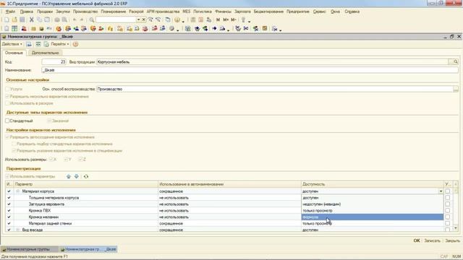Switch to the Дополнительно tab

pos(45,53)
